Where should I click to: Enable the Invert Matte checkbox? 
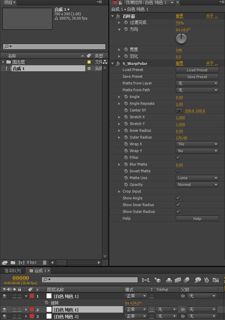pyautogui.click(x=178, y=171)
